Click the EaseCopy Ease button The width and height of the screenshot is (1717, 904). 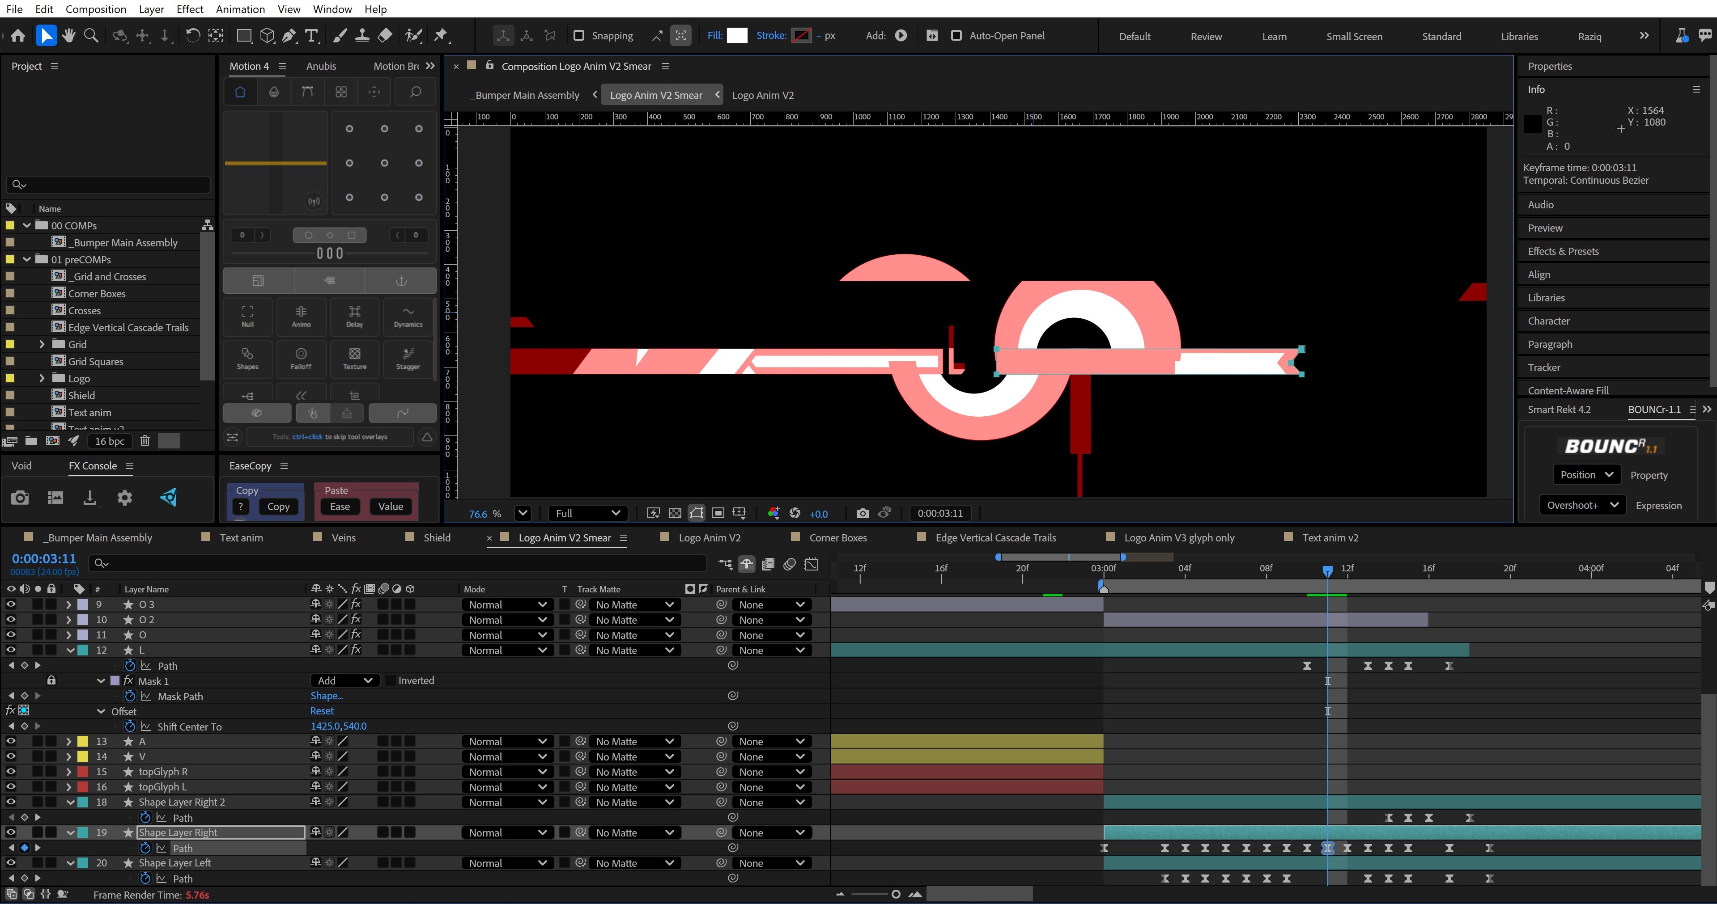339,506
